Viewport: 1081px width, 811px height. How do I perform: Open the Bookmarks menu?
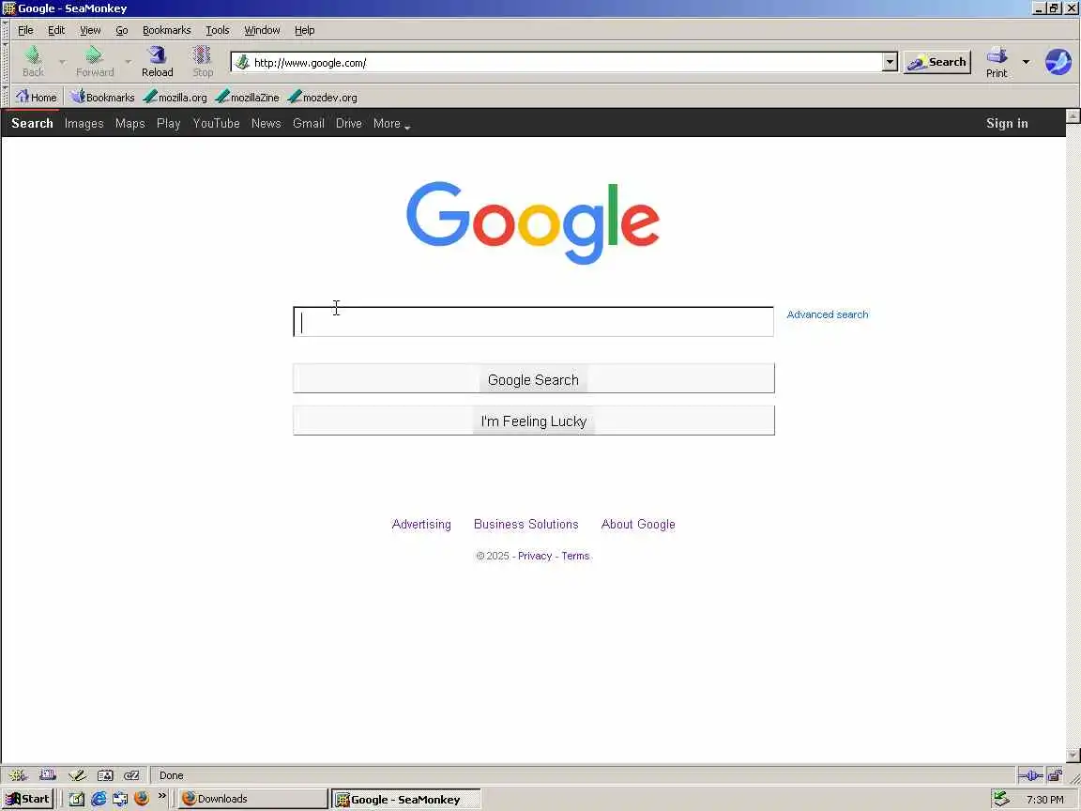point(167,30)
